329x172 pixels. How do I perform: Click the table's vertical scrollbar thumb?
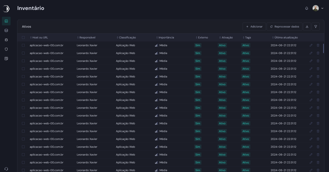323,48
